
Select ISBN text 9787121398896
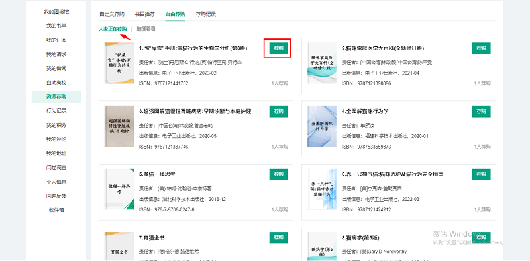click(x=374, y=83)
